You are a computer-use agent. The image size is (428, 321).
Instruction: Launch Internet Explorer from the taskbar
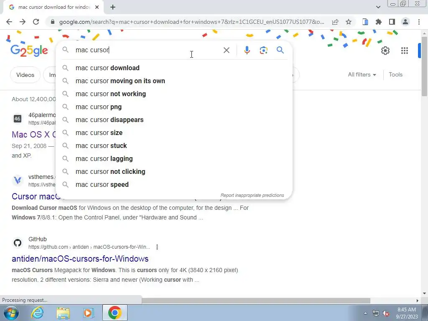[37, 313]
